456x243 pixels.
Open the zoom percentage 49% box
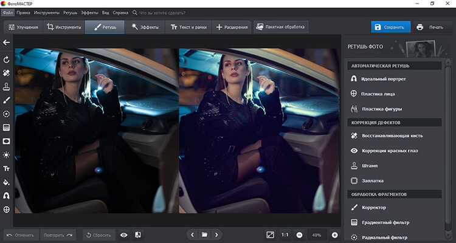(x=317, y=234)
